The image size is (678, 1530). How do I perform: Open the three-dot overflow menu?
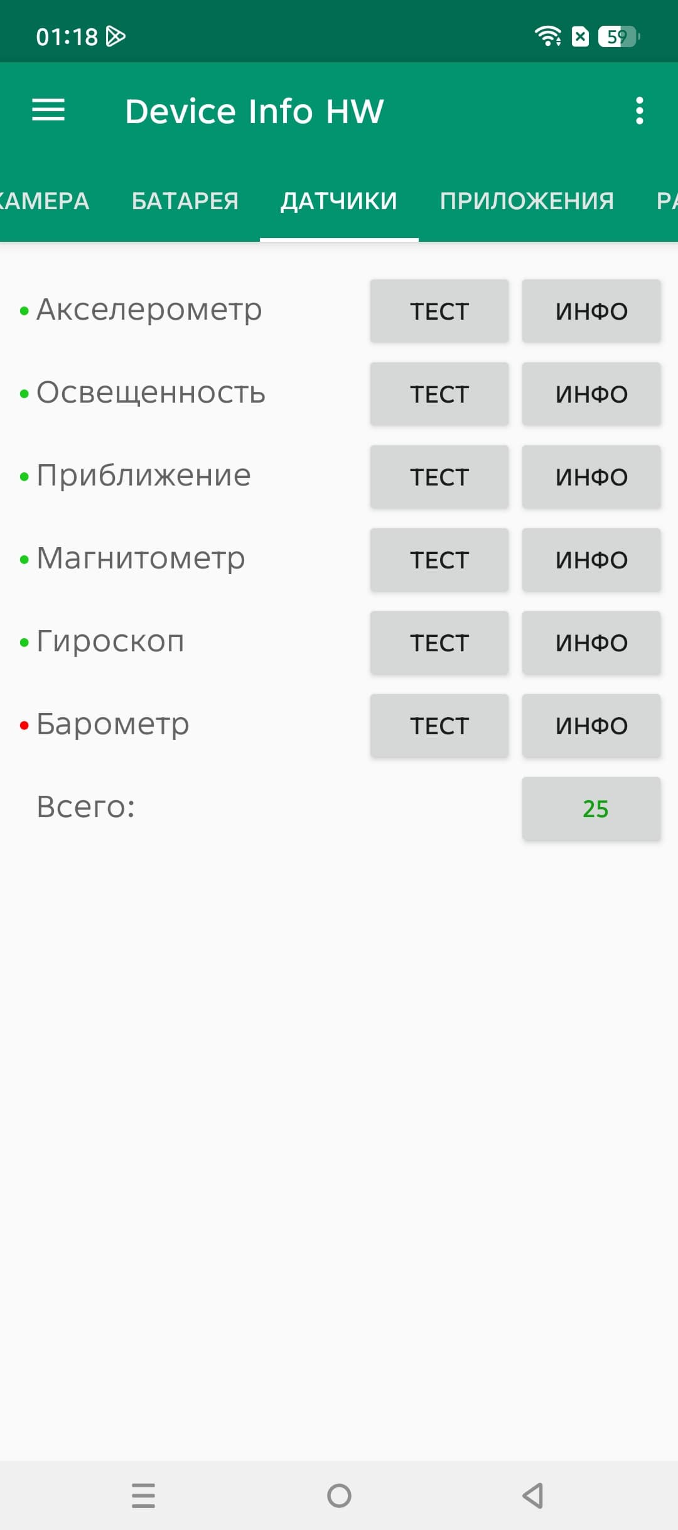click(x=639, y=111)
